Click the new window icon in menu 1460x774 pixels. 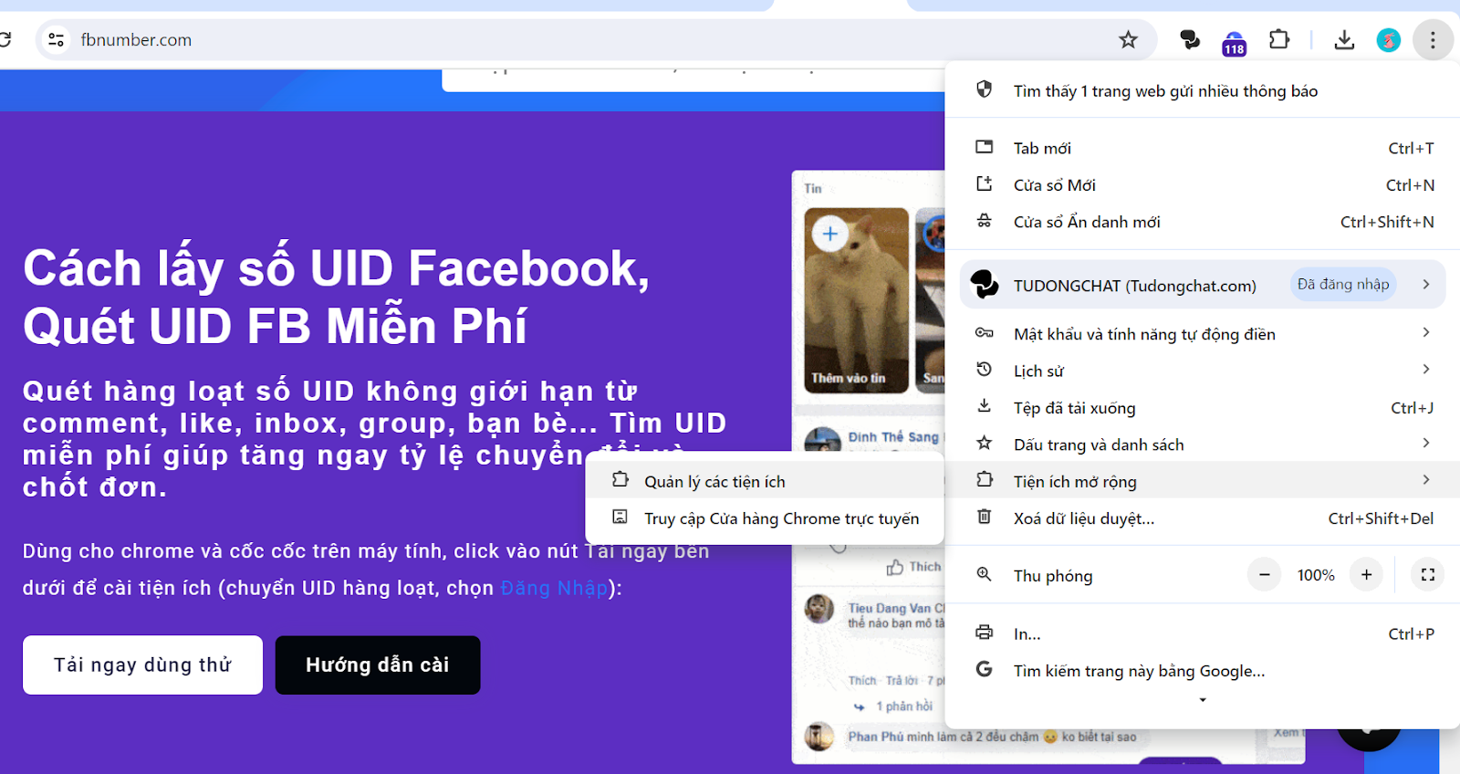[x=984, y=183]
